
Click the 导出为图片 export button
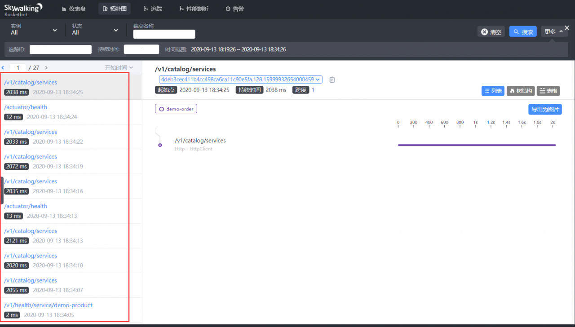click(x=545, y=109)
